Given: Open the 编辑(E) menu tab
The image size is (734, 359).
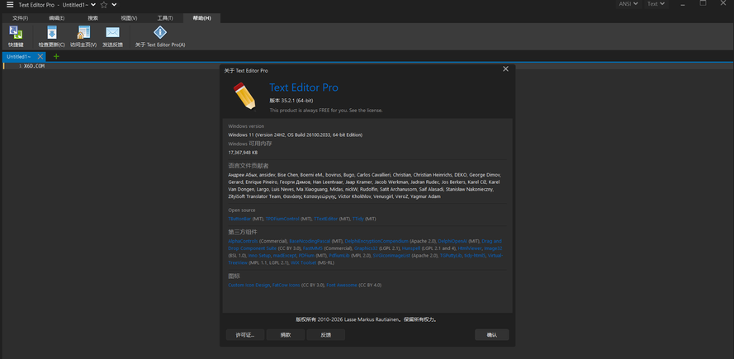Looking at the screenshot, I should click(x=57, y=18).
